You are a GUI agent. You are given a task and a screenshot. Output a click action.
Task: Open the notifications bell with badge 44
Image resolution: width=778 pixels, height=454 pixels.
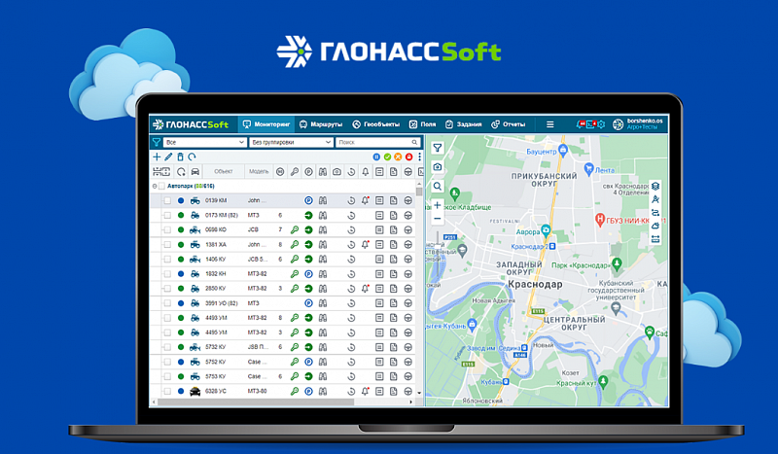click(x=580, y=124)
